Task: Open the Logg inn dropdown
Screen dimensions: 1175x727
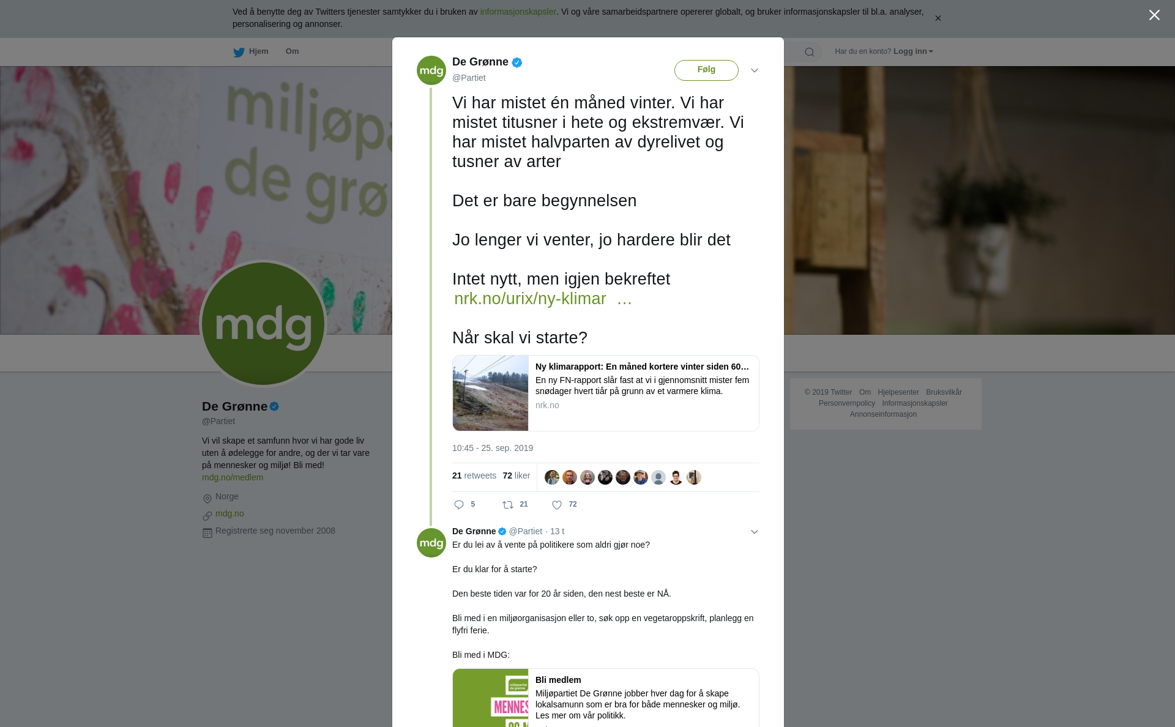Action: 912,51
